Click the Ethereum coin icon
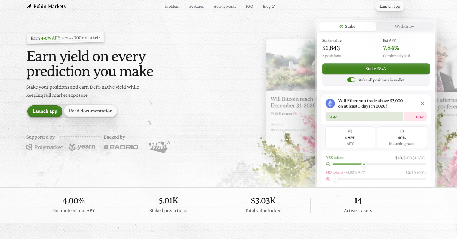The image size is (457, 239). coord(330,103)
